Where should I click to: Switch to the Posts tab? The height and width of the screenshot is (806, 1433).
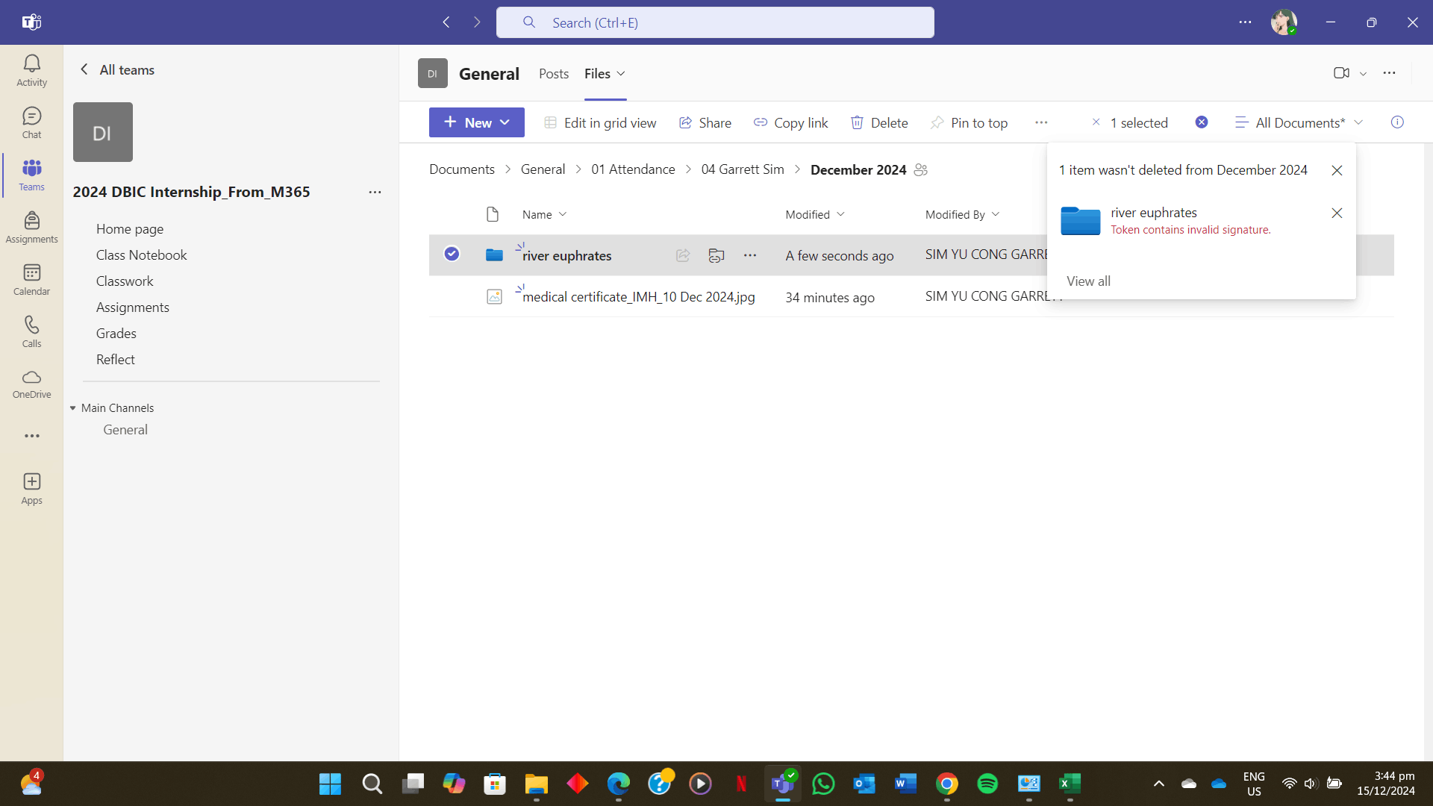(553, 74)
